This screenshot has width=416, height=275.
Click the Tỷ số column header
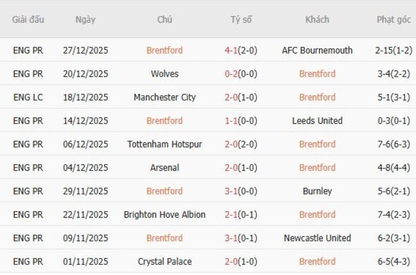tap(241, 19)
